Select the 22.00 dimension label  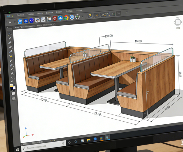[97, 114]
